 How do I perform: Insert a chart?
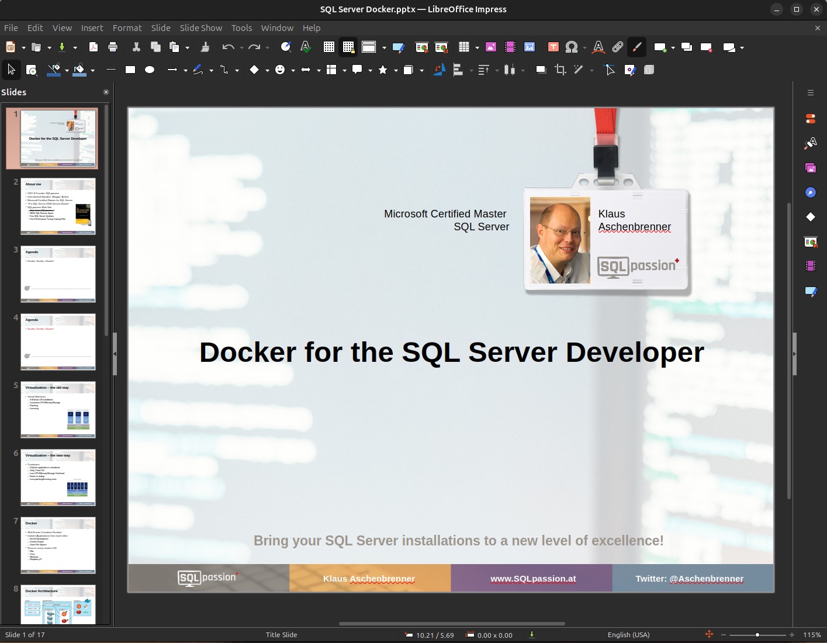[530, 47]
